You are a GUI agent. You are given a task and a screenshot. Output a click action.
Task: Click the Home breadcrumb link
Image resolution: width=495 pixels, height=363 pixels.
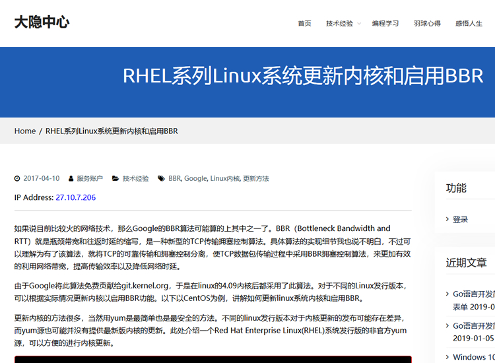pos(25,131)
